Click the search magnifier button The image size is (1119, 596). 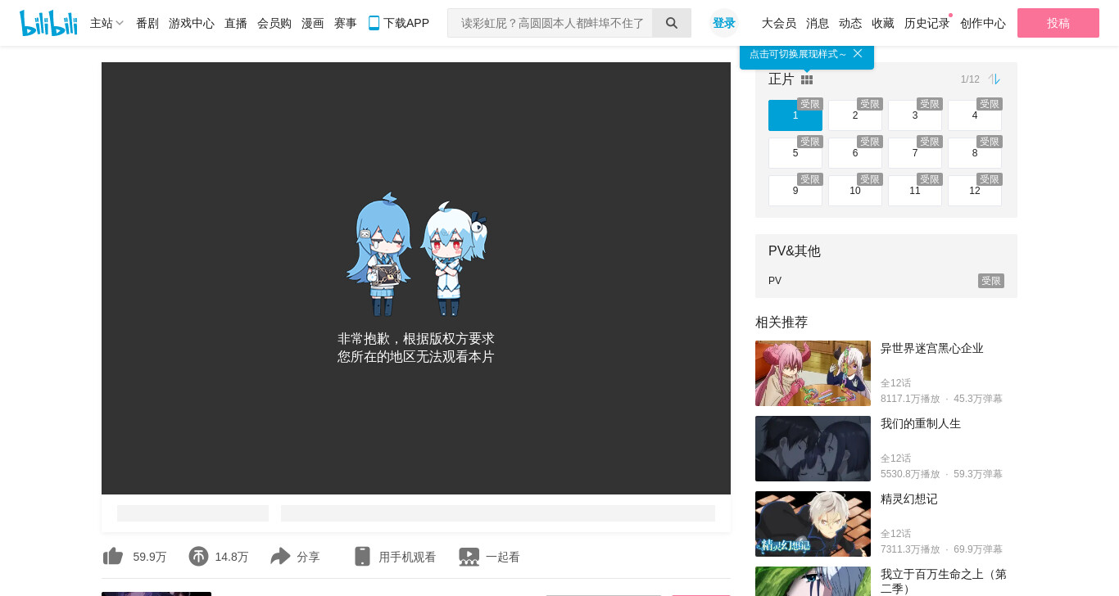pyautogui.click(x=672, y=23)
